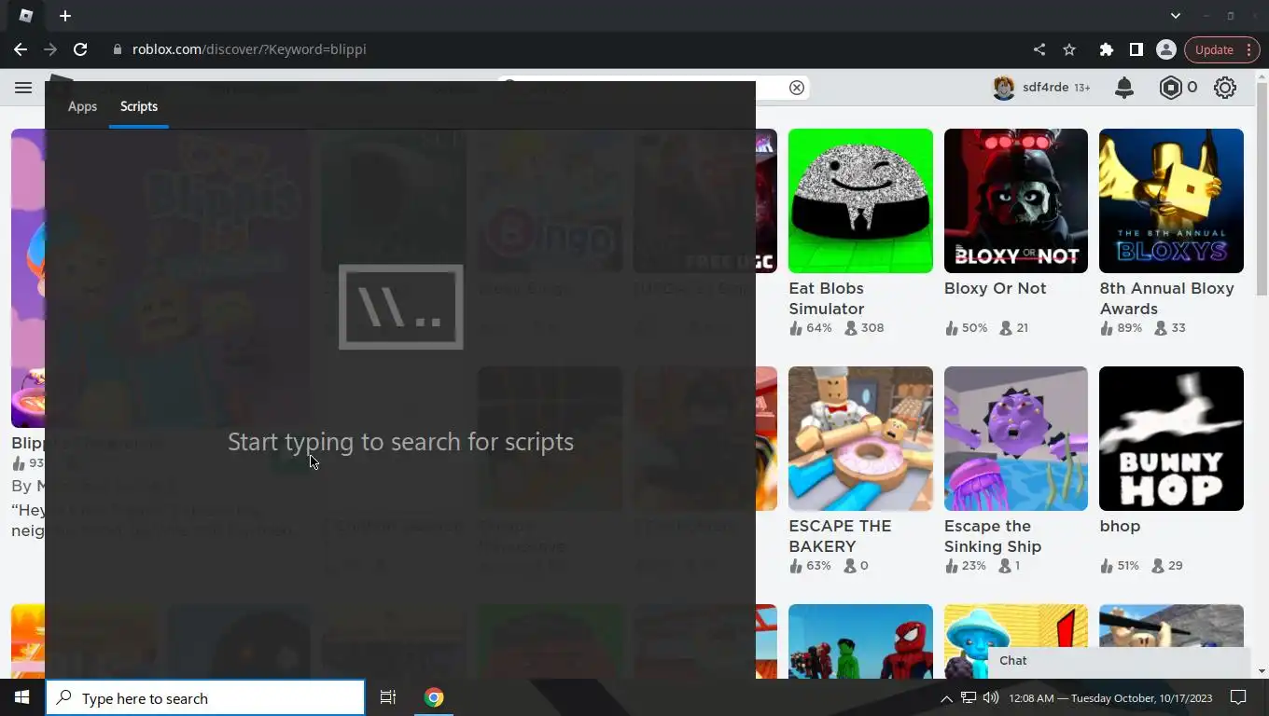Screen dimensions: 1269x716
Task: Clear the Roblox search field
Action: point(797,88)
